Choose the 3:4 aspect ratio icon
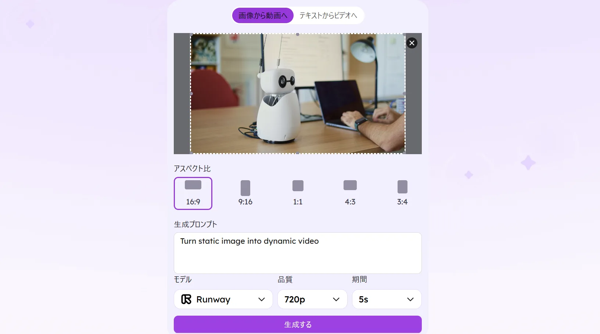 coord(402,187)
